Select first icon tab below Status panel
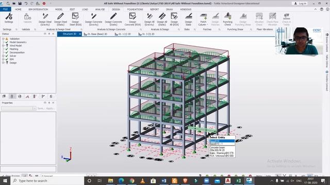The width and height of the screenshot is (330, 185). point(4,96)
